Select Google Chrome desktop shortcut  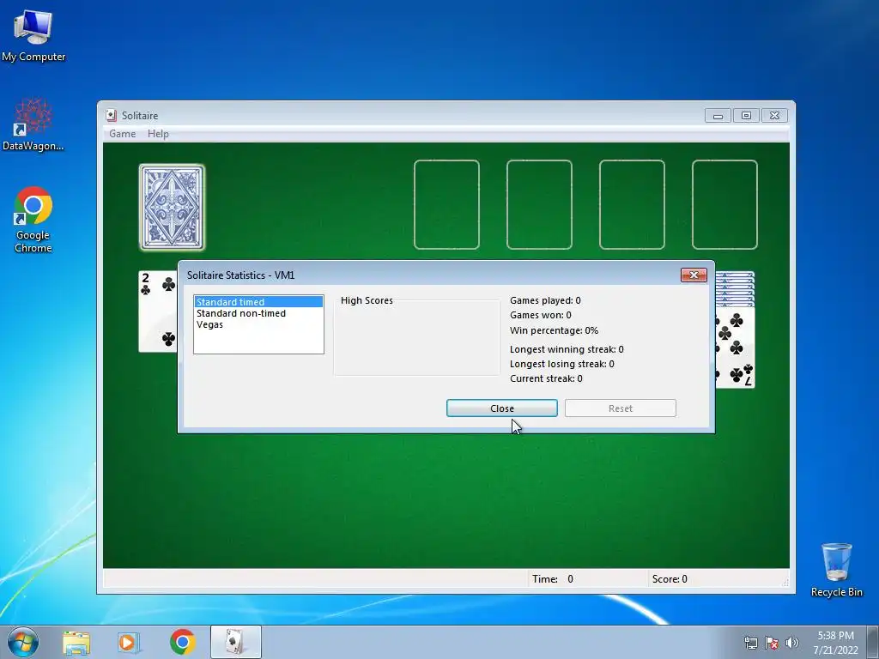[x=33, y=220]
